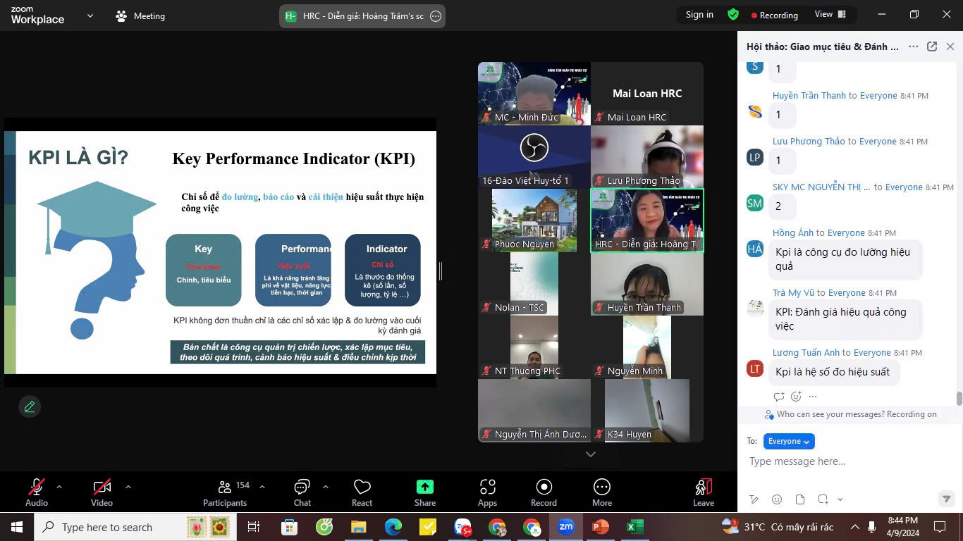Screen dimensions: 963x541
Task: Open Windows notification center
Action: click(x=940, y=527)
